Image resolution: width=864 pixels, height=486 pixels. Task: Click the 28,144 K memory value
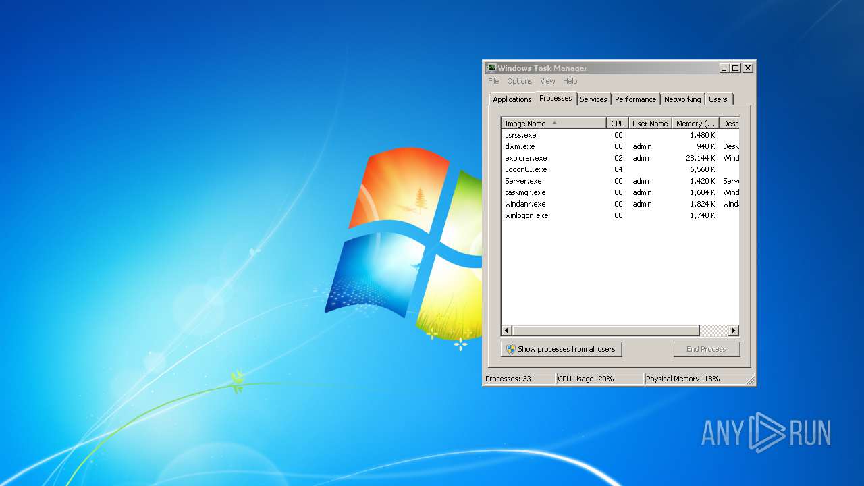tap(700, 158)
